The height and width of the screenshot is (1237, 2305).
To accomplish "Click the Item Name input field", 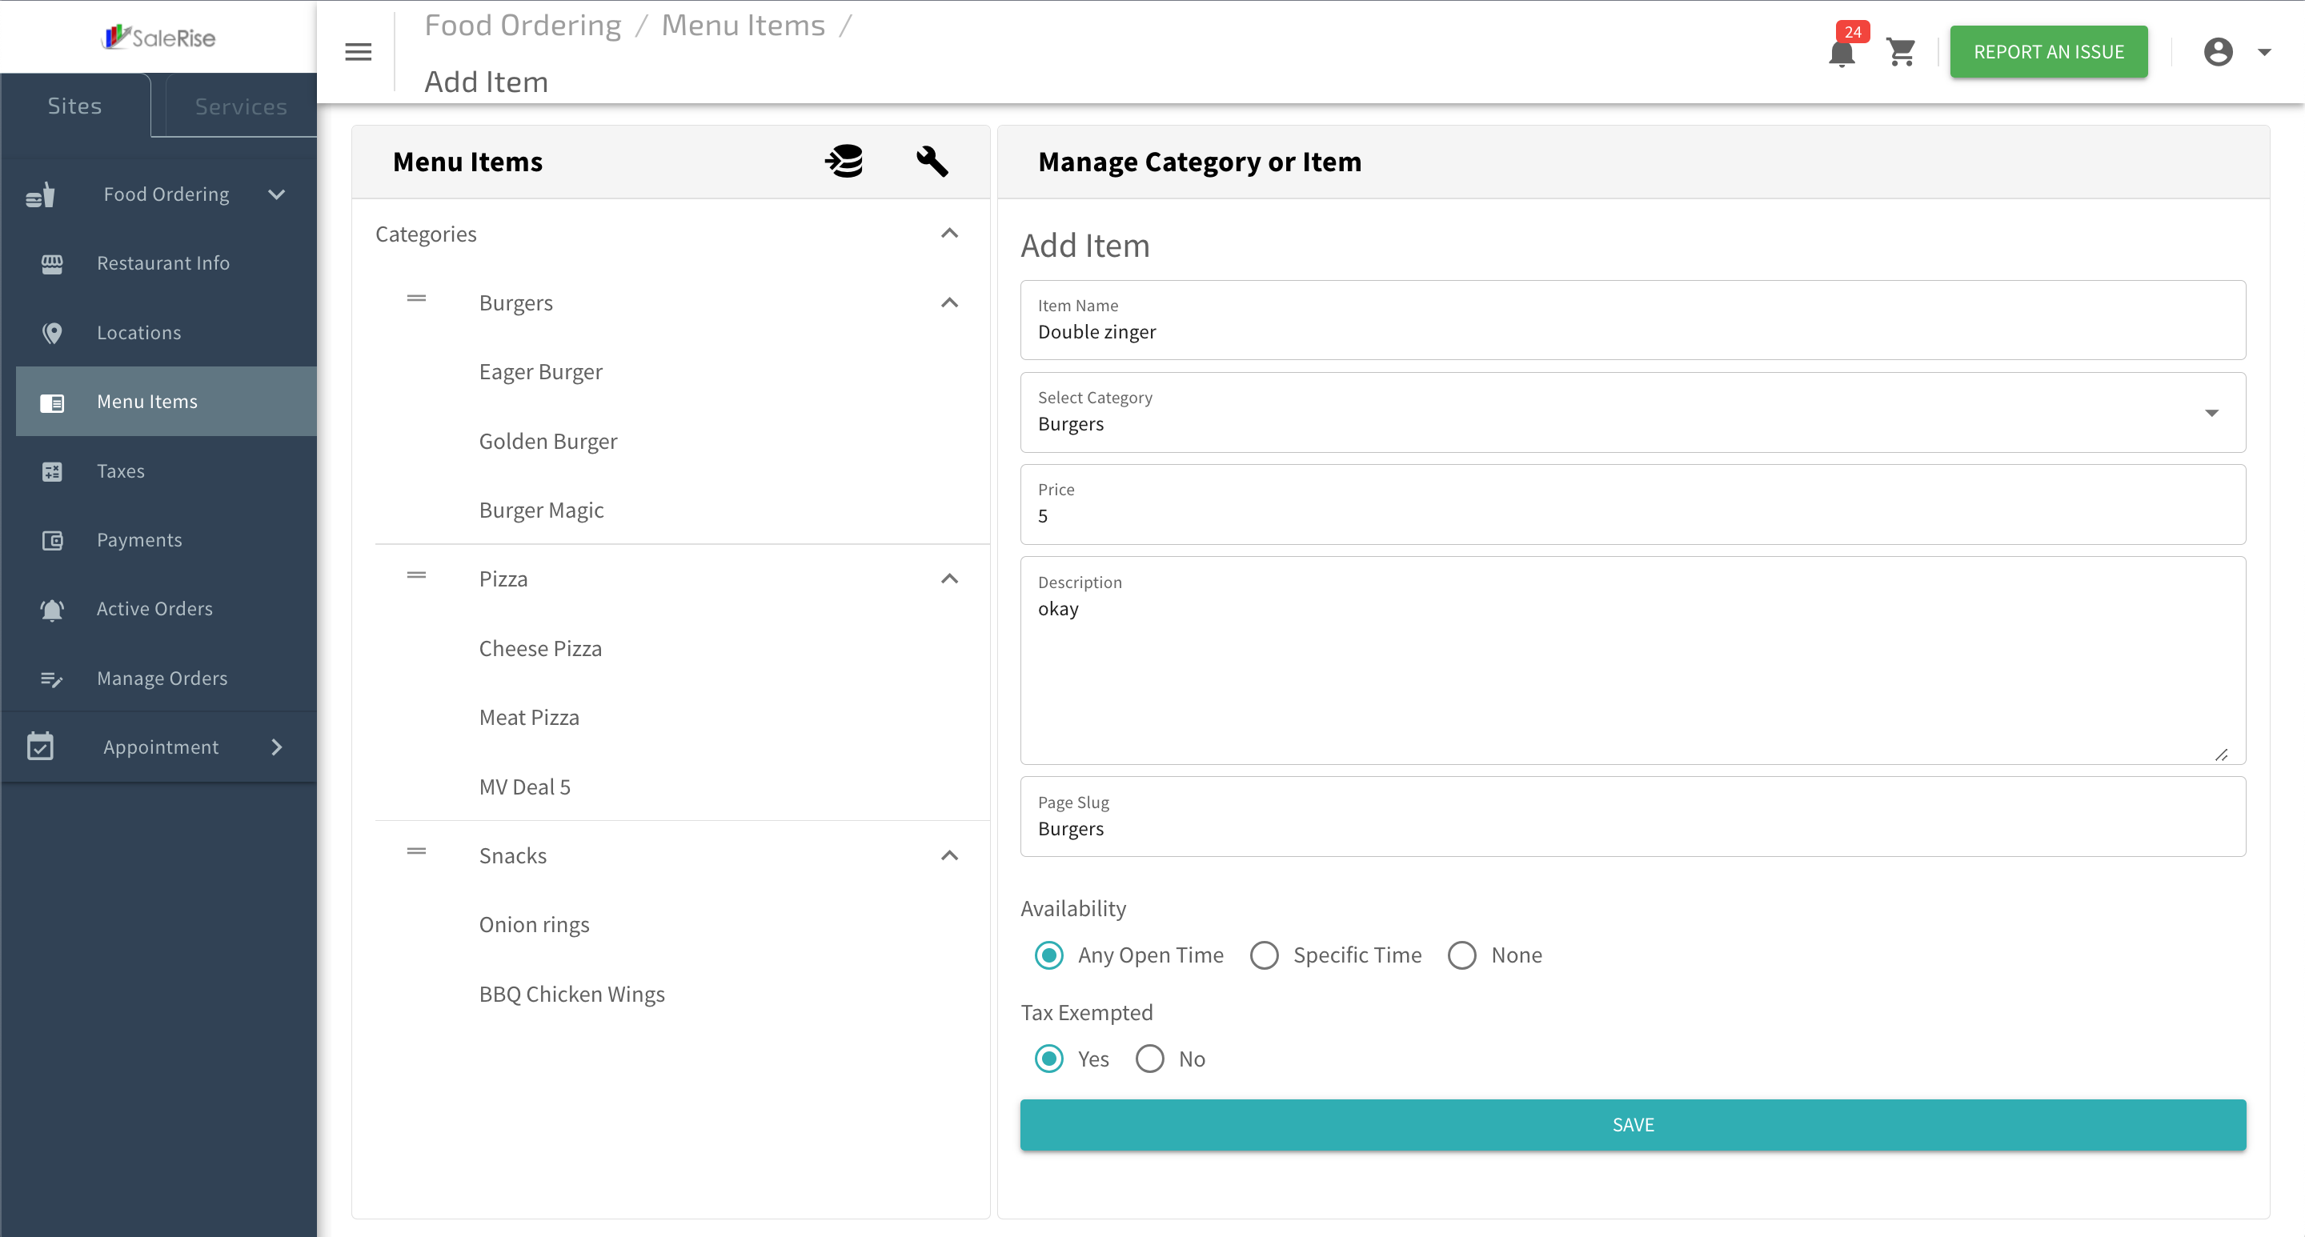I will tap(1633, 320).
